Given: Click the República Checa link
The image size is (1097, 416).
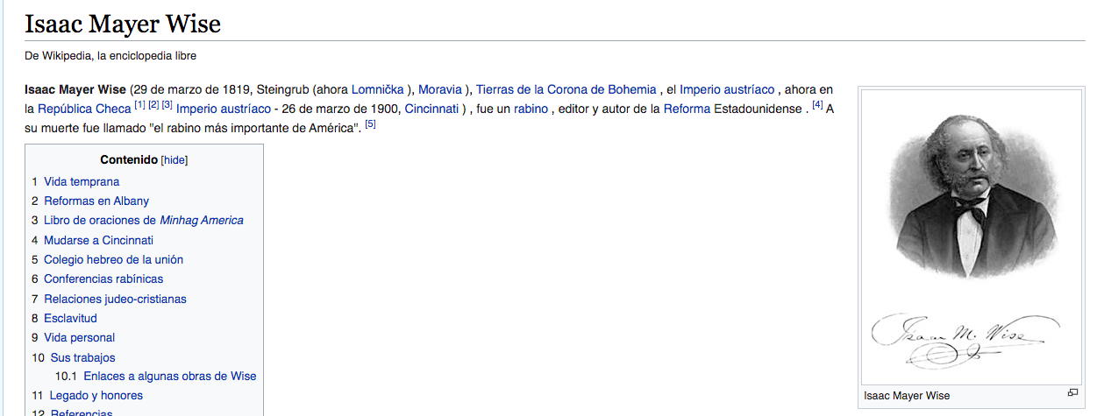Looking at the screenshot, I should coord(83,109).
